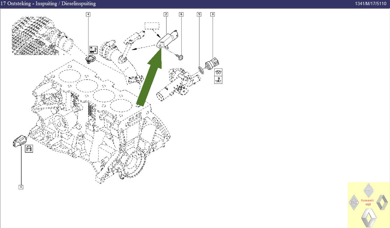
Task: Select callout number 5 box
Action: click(199, 14)
